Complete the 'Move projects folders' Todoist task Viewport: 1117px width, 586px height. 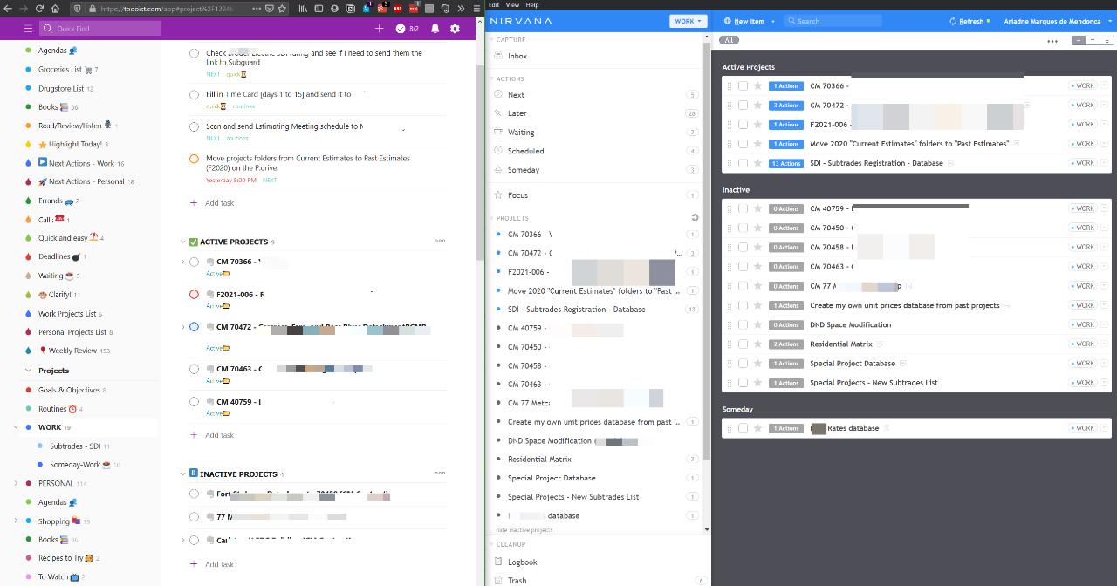[194, 160]
